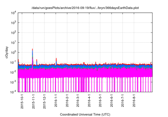Image resolution: width=168 pixels, height=117 pixels.
Task: Click the Coordinated Universal Time (UTC) label
Action: point(85,114)
